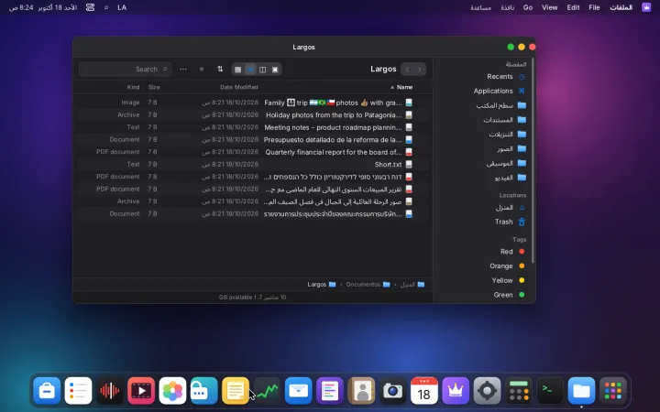Sort files by Kind column header

pyautogui.click(x=133, y=88)
